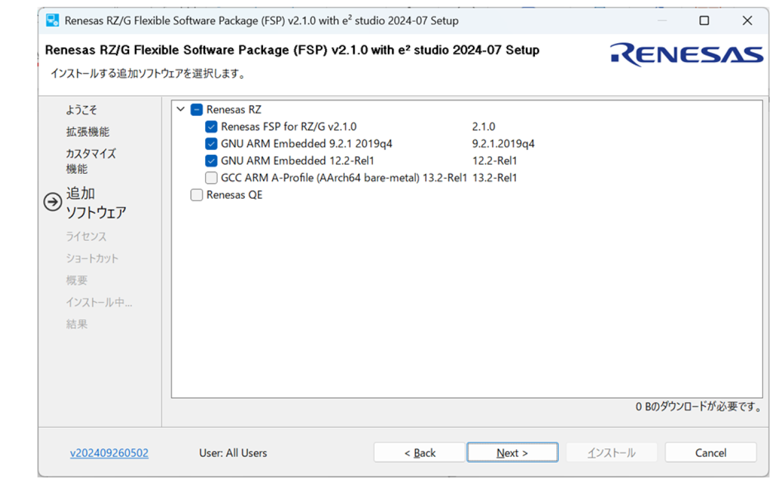Click the arrow icon beside 追加ソフトウェア
781x486 pixels.
point(53,202)
